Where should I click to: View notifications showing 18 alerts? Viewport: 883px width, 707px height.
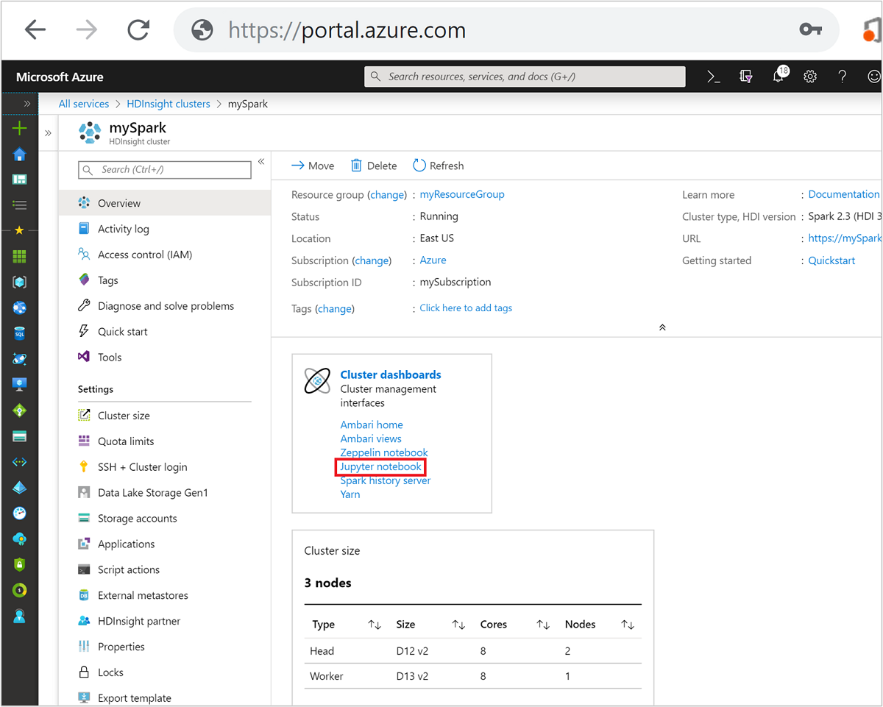coord(779,76)
